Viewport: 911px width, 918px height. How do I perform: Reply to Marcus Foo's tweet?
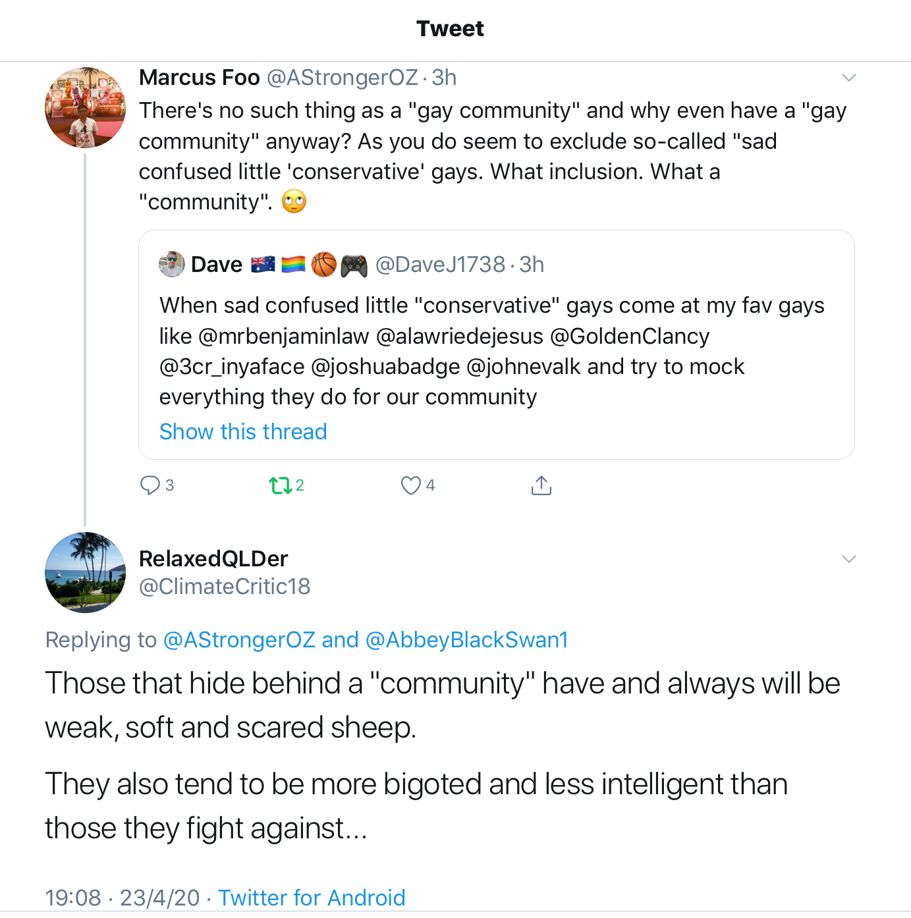[x=150, y=485]
